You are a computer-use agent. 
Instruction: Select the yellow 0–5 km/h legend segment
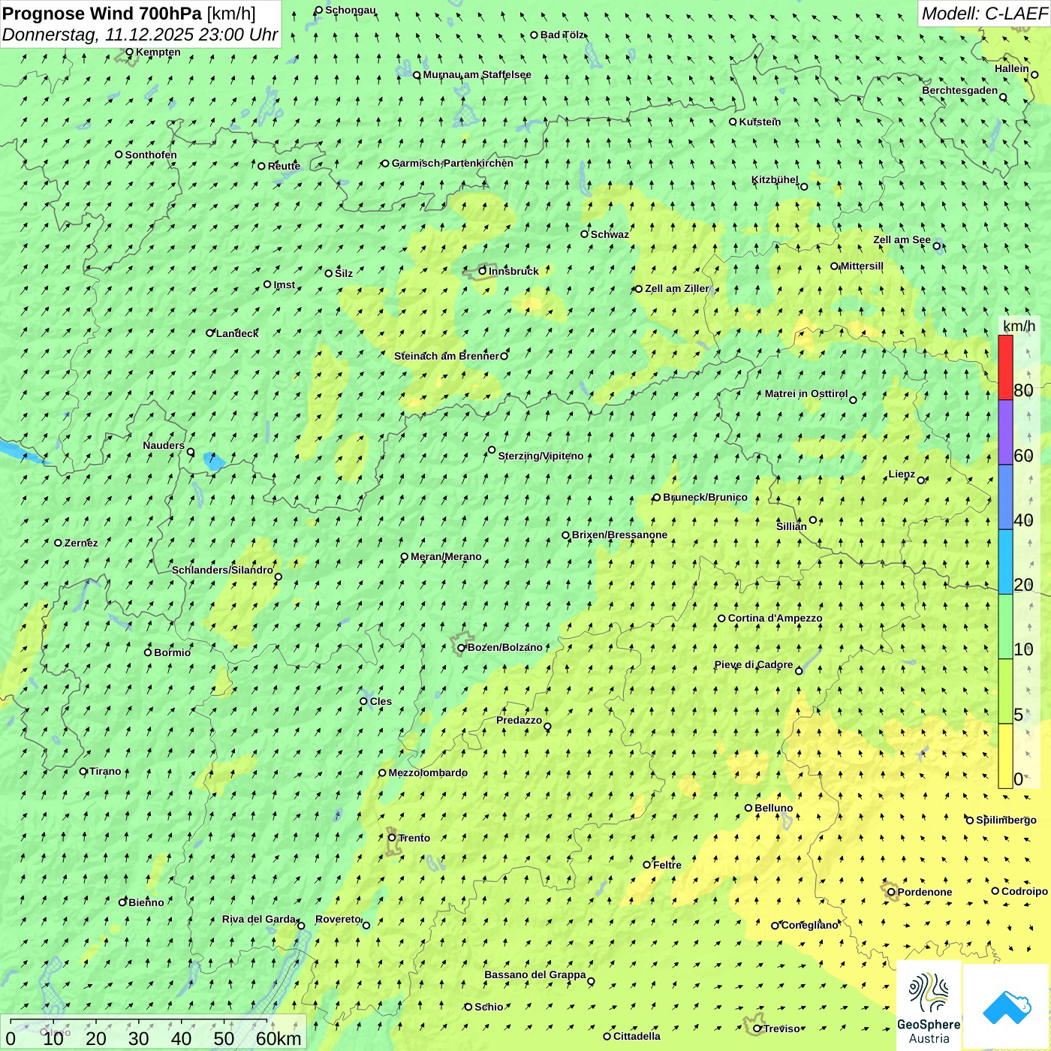pyautogui.click(x=1005, y=756)
